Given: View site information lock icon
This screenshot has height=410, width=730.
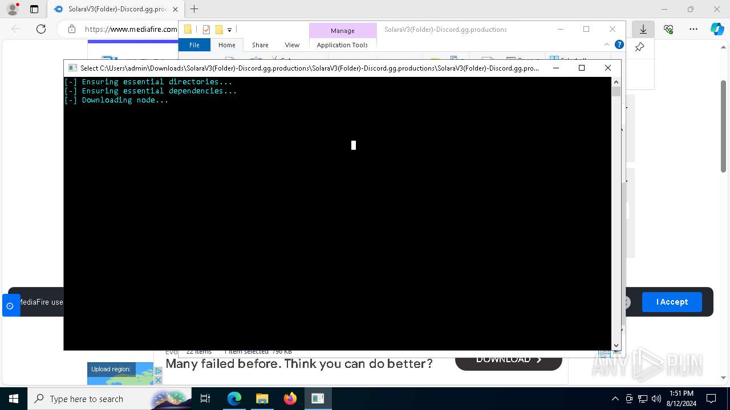Looking at the screenshot, I should point(72,29).
